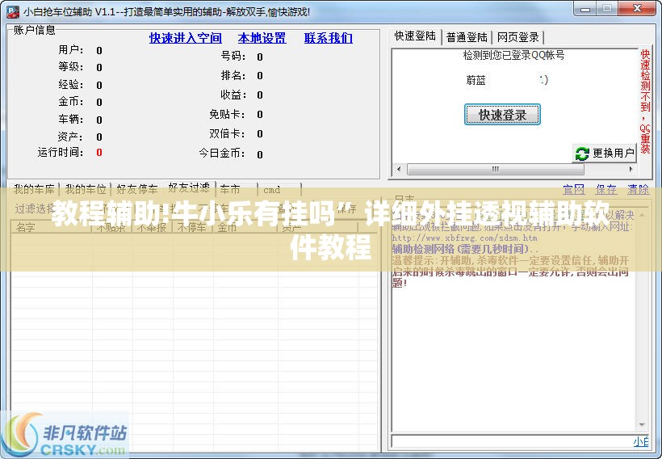Click the 快速登录 button
Viewport: 662px width, 459px height.
pos(502,115)
